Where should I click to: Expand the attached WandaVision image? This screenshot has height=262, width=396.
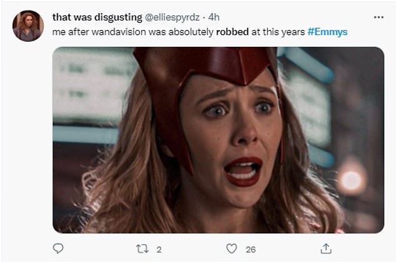(x=218, y=140)
